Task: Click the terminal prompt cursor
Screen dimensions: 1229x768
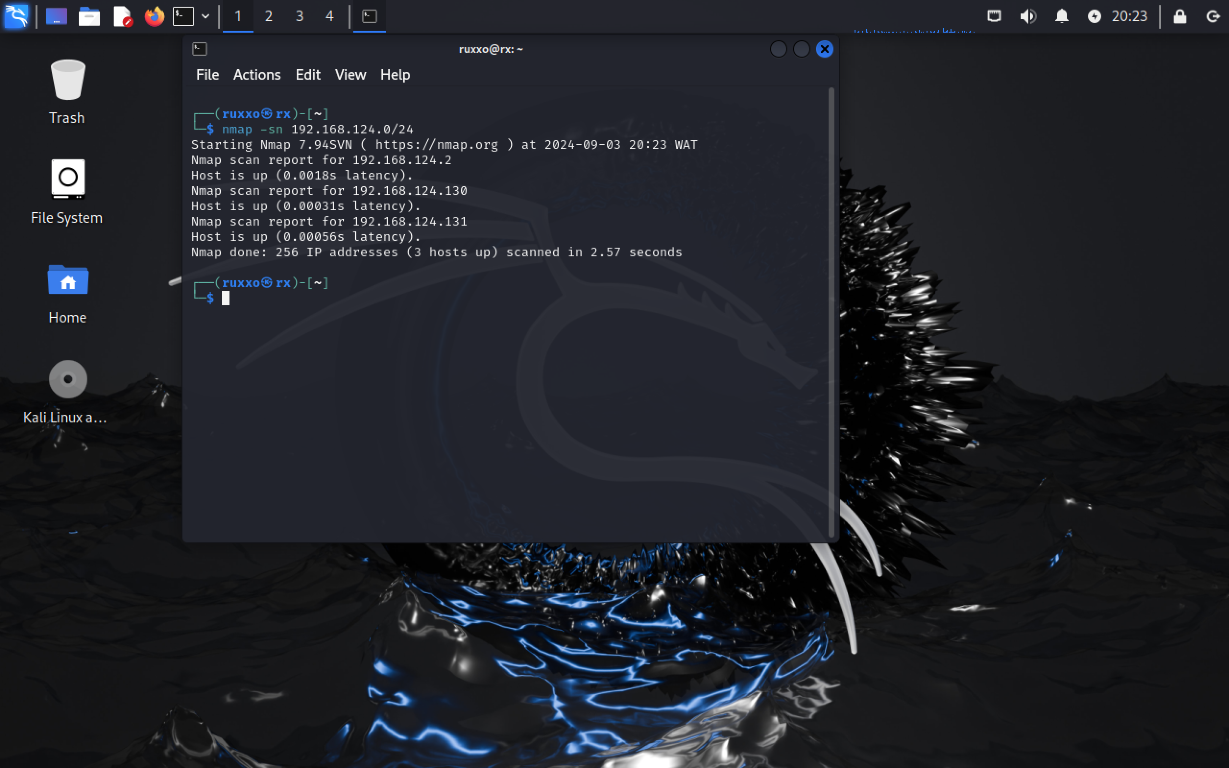Action: [x=226, y=298]
